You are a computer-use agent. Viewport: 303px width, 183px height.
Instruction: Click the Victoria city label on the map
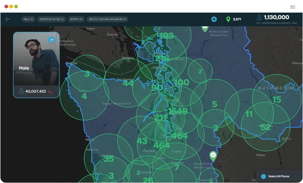(x=128, y=58)
